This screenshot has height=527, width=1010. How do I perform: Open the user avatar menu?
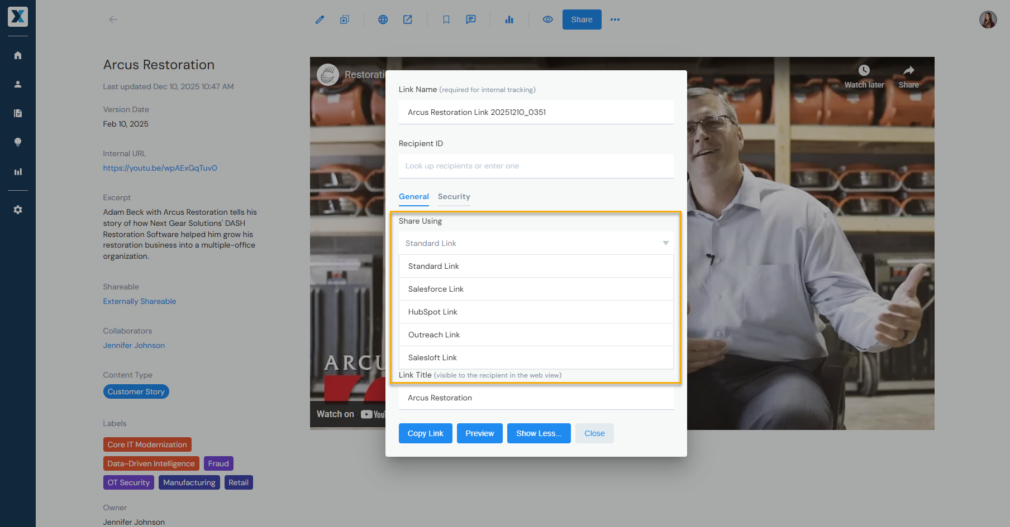click(x=988, y=20)
